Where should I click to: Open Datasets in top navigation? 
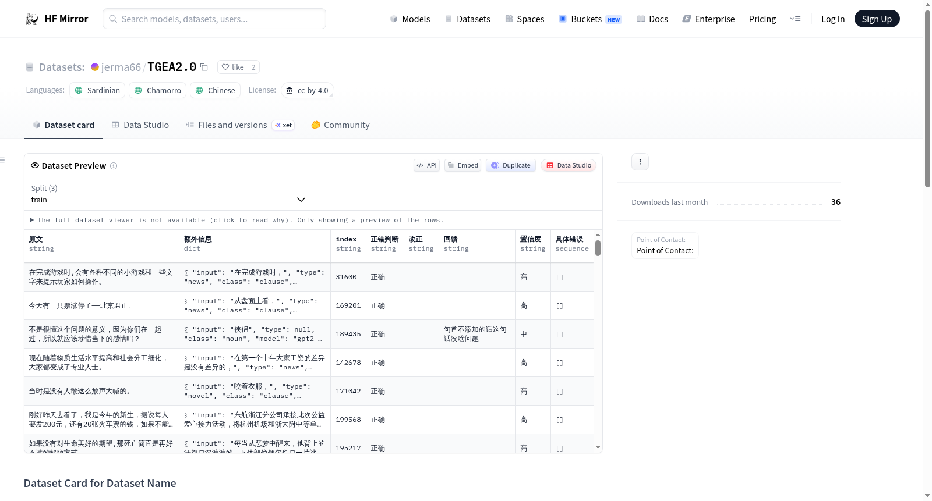(468, 19)
